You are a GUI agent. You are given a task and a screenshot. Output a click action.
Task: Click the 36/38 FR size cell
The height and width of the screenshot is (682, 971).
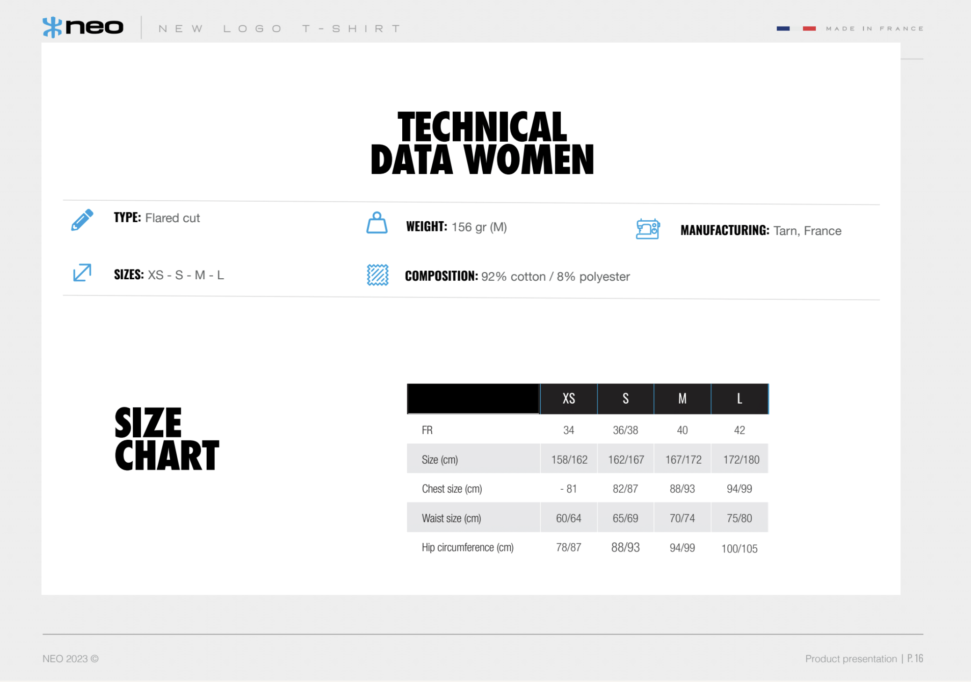coord(625,430)
